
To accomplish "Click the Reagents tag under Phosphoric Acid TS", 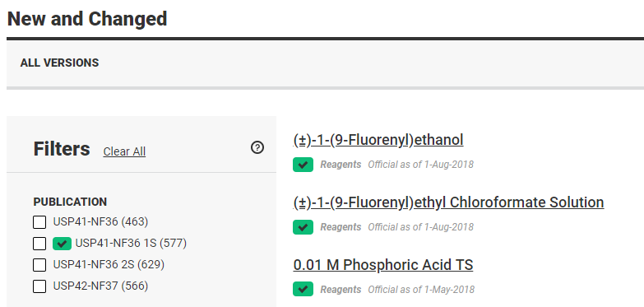I will 341,290.
